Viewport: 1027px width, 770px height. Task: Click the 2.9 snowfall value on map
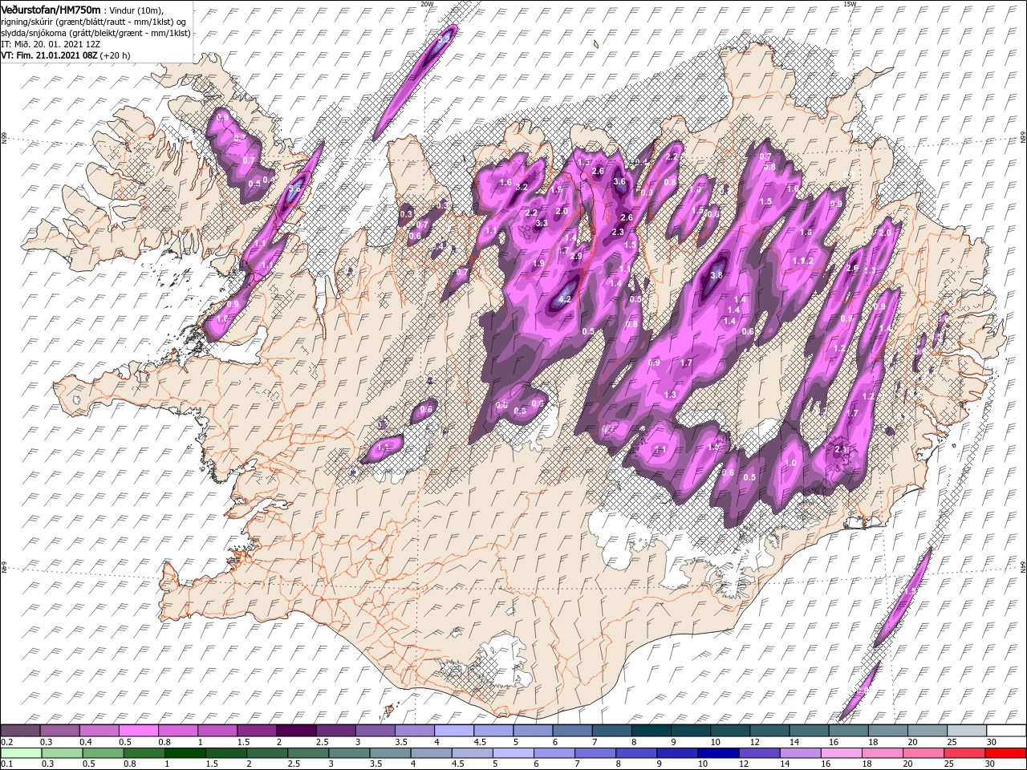pos(575,256)
